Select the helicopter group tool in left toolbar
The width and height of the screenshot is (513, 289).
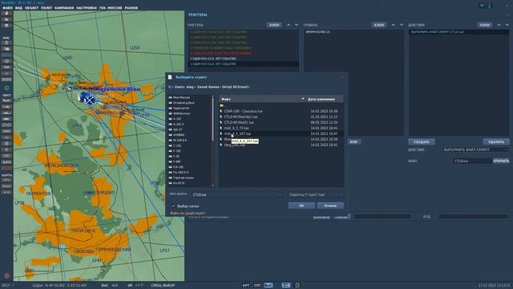pyautogui.click(x=6, y=107)
